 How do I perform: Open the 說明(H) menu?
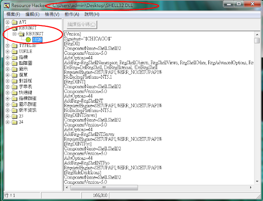(x=92, y=14)
